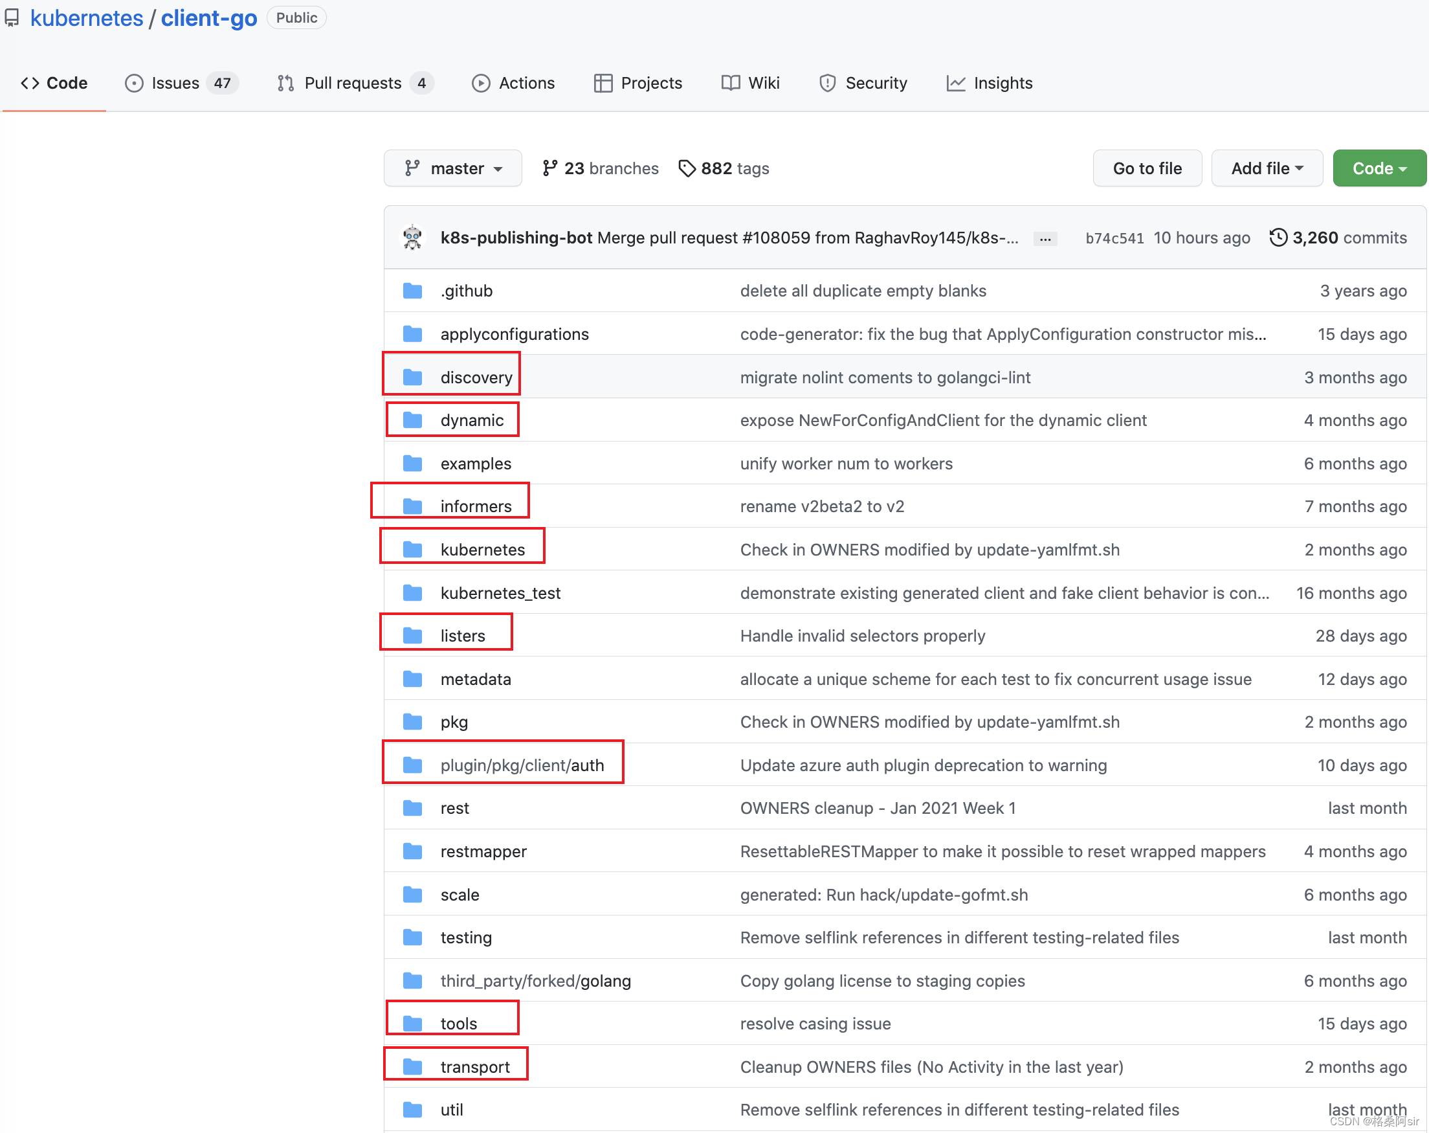Click the commit history clock icon
Viewport: 1429px width, 1133px height.
coord(1278,238)
